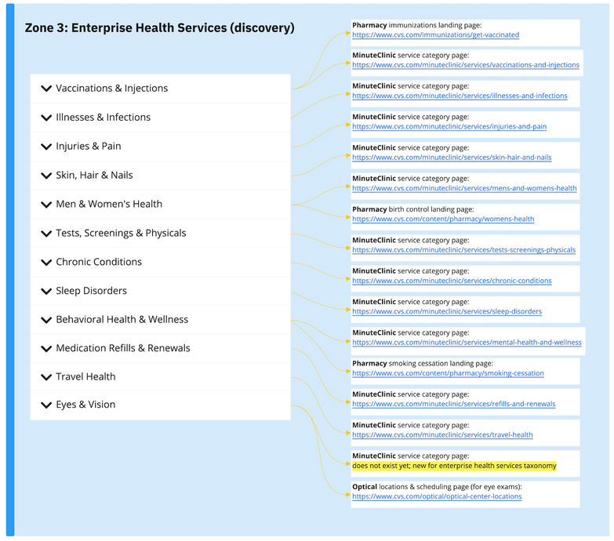614x541 pixels.
Task: Expand the Tests, Screenings & Physicals chevron
Action: [x=46, y=234]
